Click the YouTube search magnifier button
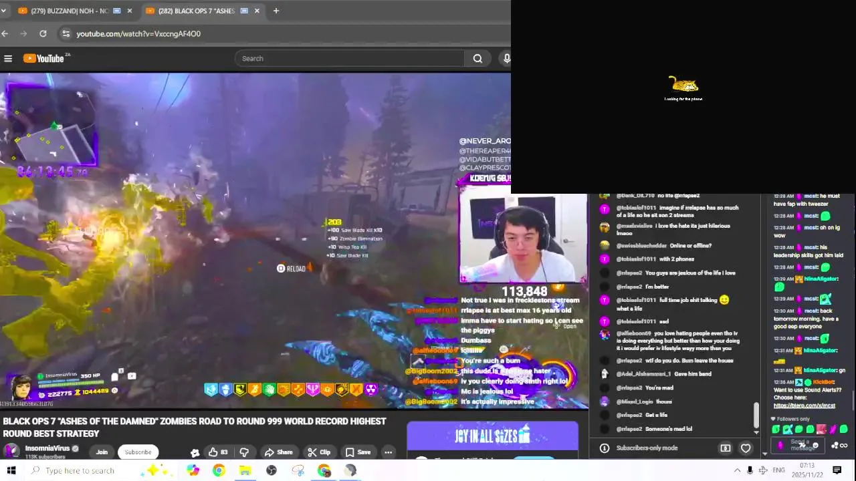Image resolution: width=856 pixels, height=481 pixels. 477,59
